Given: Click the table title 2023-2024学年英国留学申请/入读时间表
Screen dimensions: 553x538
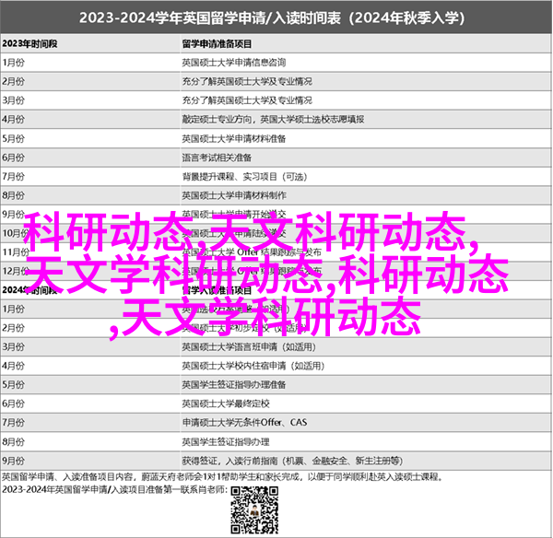Looking at the screenshot, I should (276, 17).
